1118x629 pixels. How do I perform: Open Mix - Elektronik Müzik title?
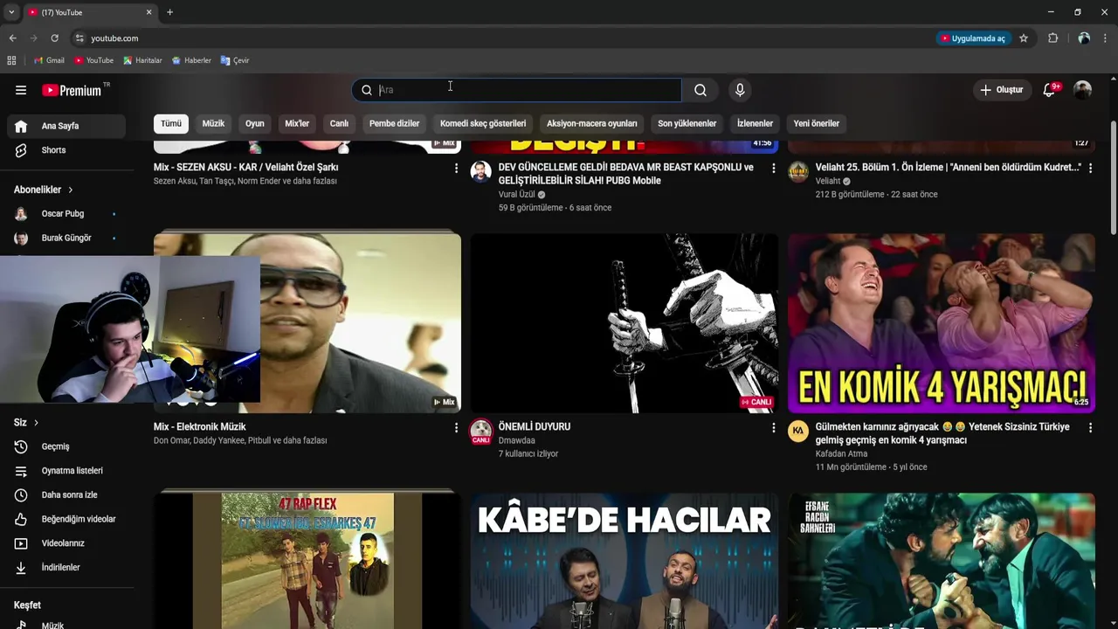click(x=200, y=427)
